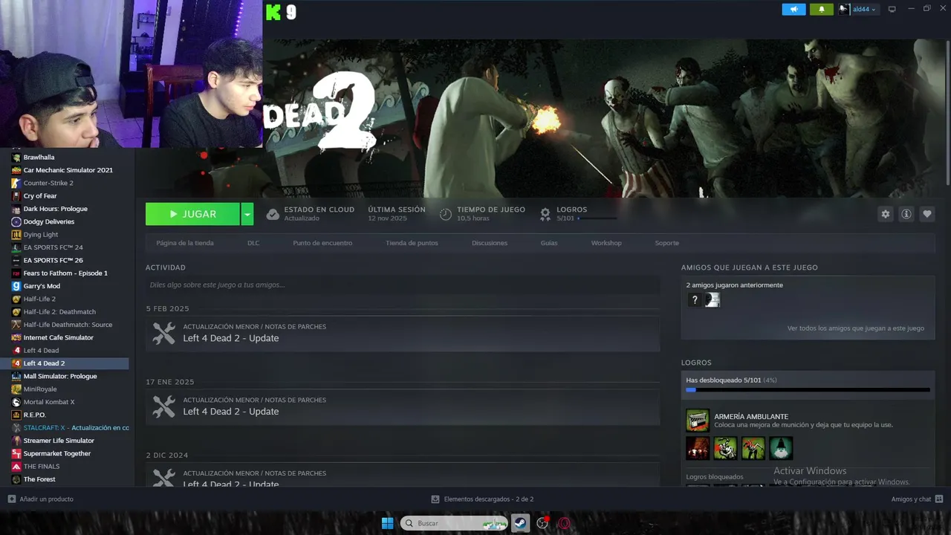Open the ald44 account dropdown
Screen dimensions: 951x535
click(858, 10)
